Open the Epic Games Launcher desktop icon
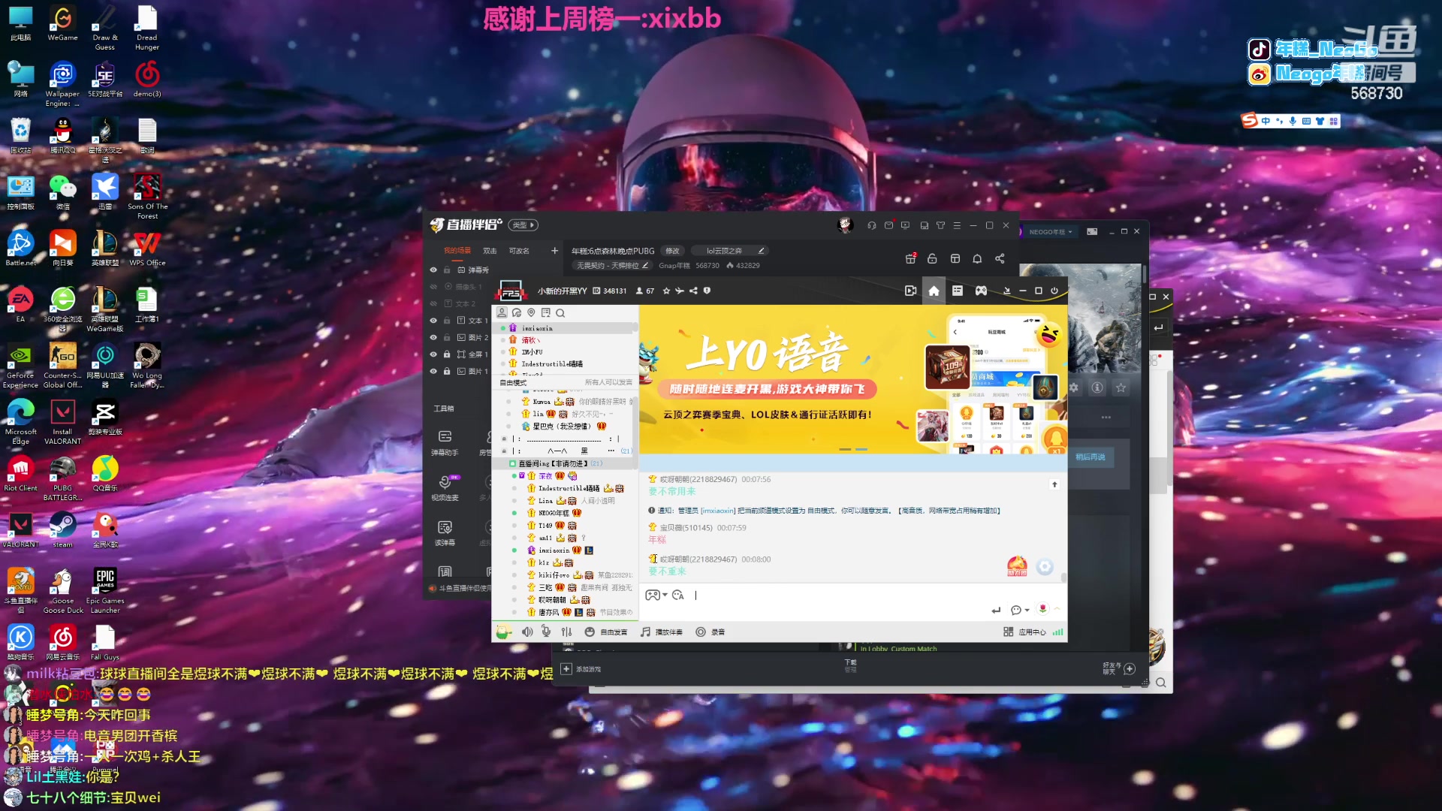The width and height of the screenshot is (1442, 811). point(105,590)
